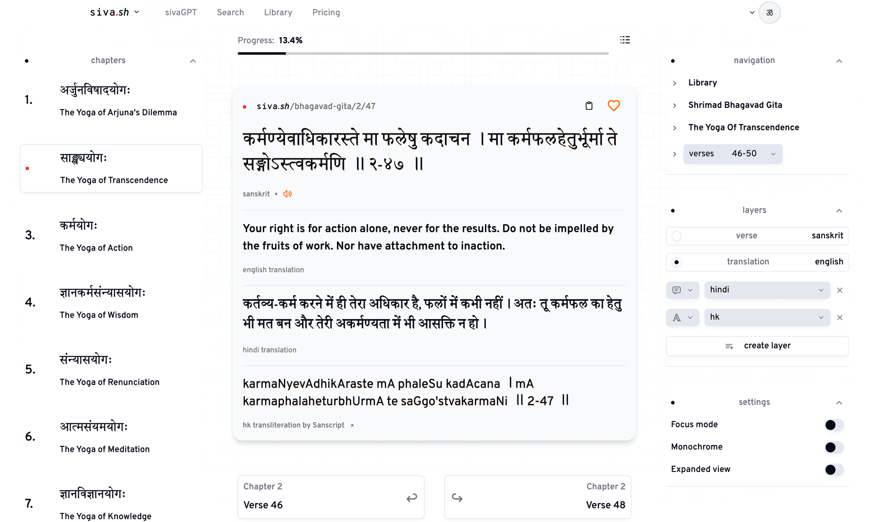869x522 pixels.
Task: Collapse the layers panel
Action: [839, 211]
